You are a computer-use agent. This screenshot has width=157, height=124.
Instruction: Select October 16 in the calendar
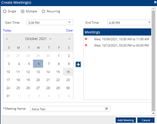coord(68,72)
